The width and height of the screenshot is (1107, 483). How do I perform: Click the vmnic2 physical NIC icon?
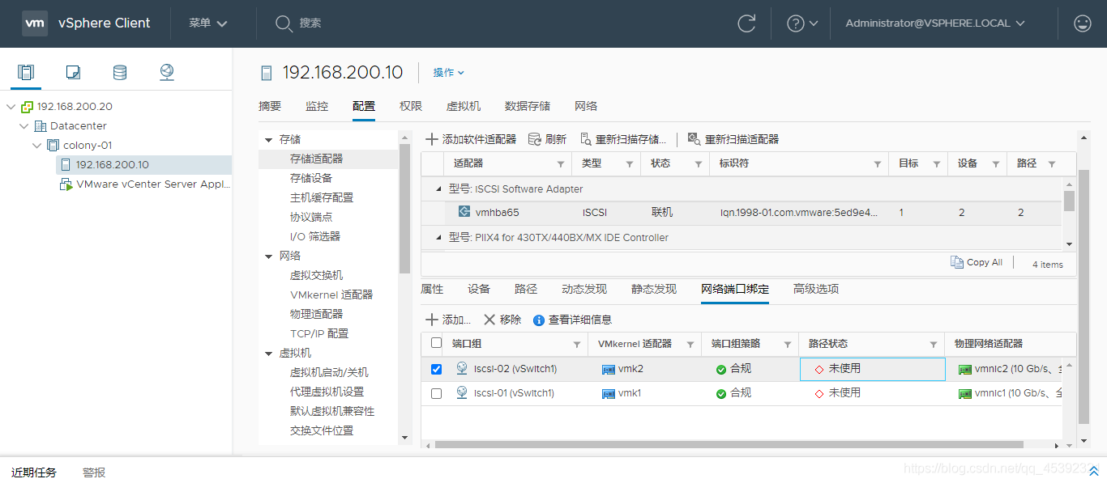(964, 369)
